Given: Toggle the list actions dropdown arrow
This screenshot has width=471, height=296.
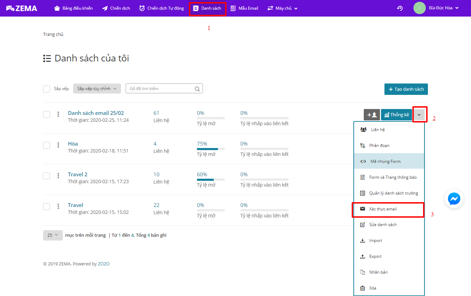Looking at the screenshot, I should pos(419,115).
